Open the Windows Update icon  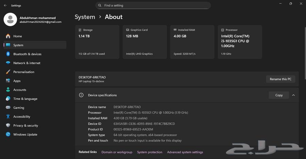(x=8, y=135)
